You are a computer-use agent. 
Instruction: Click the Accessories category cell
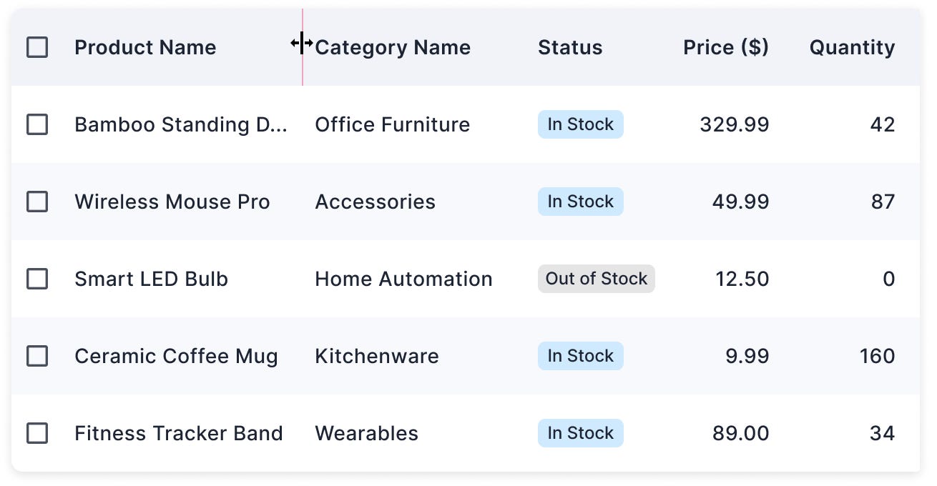[375, 202]
